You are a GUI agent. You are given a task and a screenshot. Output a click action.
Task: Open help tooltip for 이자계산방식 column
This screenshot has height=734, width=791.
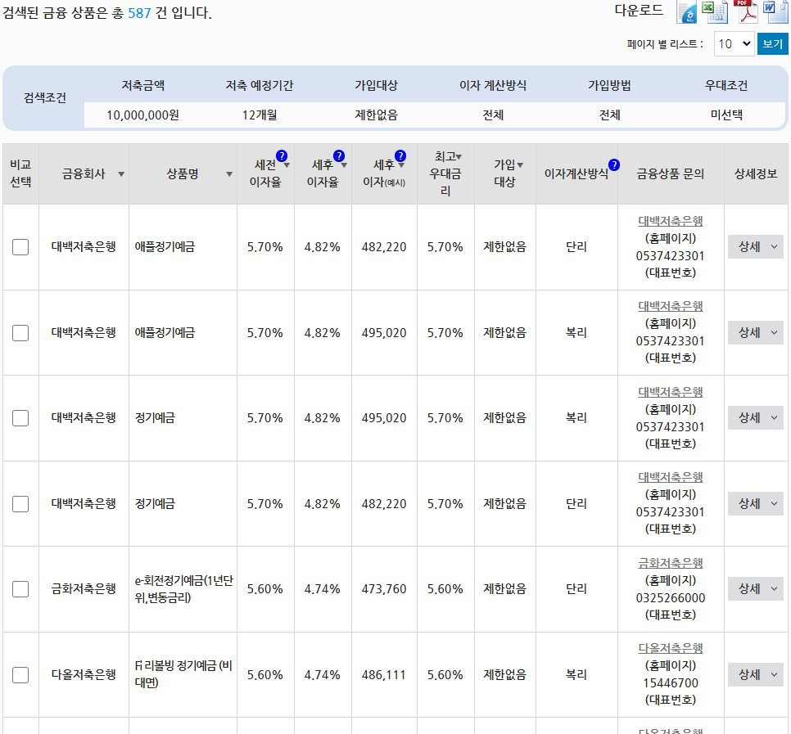[614, 164]
